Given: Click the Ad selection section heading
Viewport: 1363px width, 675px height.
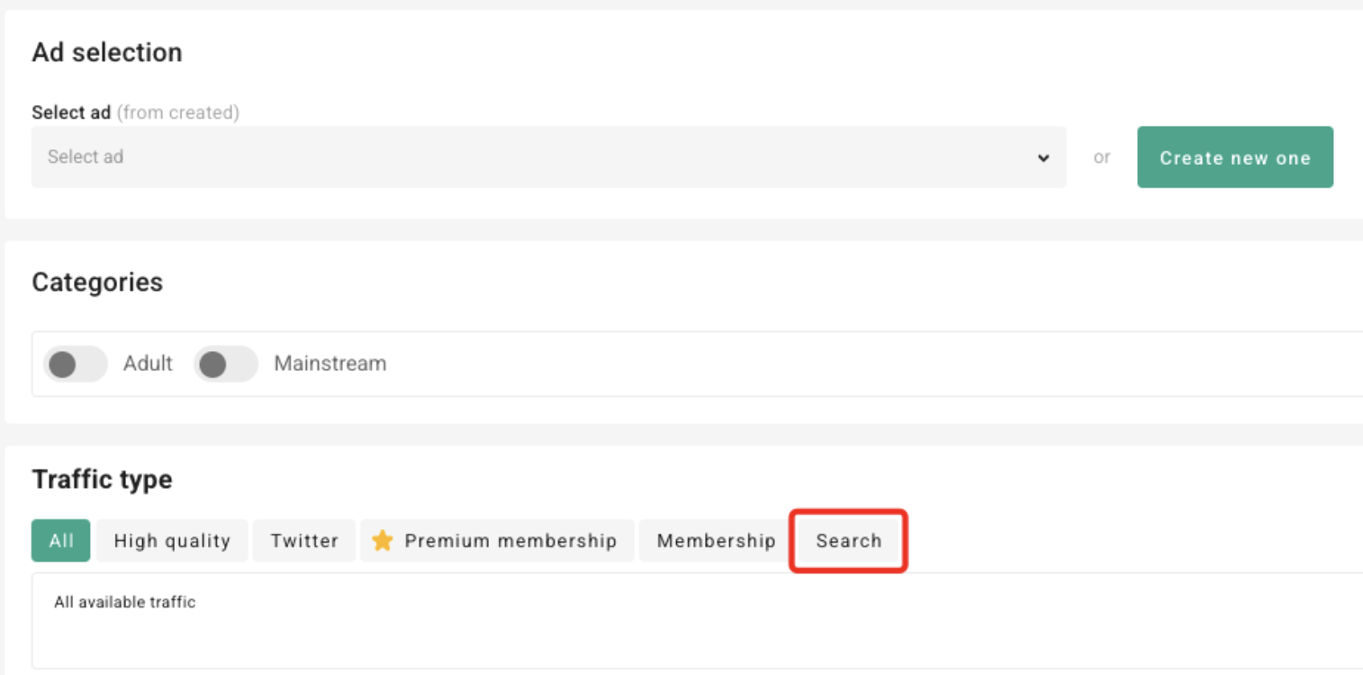Looking at the screenshot, I should tap(106, 52).
